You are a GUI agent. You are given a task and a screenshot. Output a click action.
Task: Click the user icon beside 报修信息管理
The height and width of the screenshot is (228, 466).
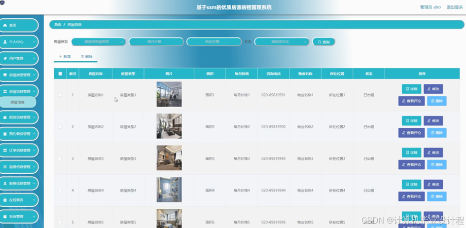(5, 184)
